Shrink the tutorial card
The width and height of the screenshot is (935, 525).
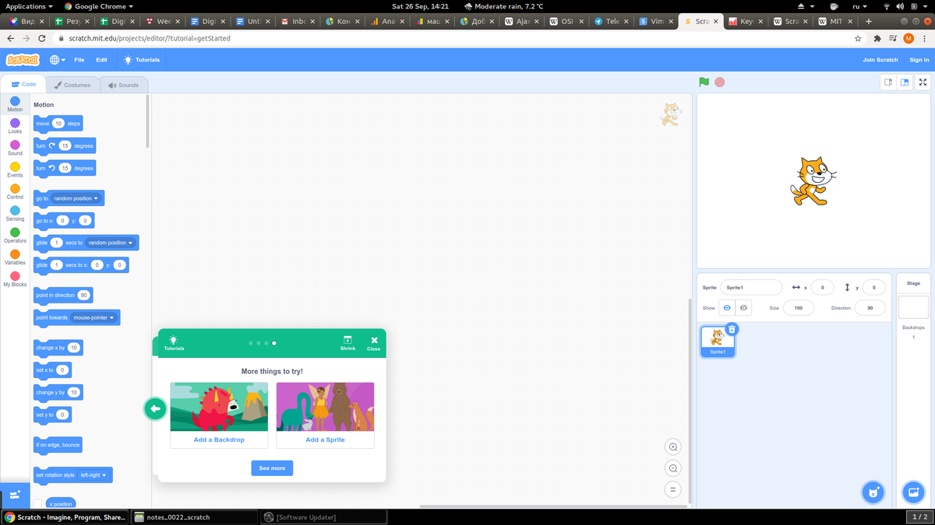pos(348,342)
